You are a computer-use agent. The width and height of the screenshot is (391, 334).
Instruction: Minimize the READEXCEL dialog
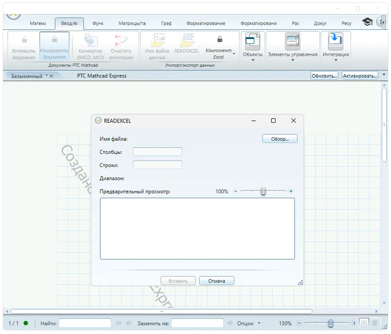pos(254,121)
